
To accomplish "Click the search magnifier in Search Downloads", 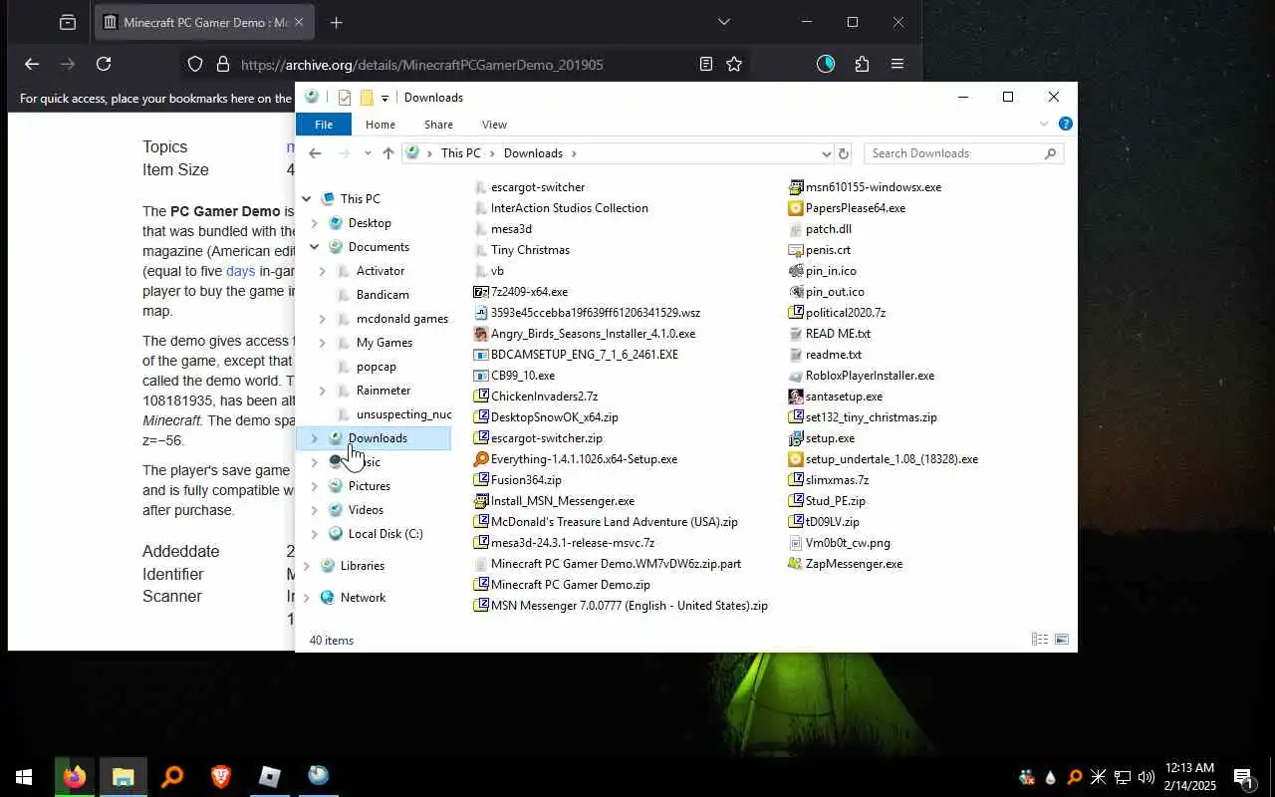I will click(x=1050, y=153).
